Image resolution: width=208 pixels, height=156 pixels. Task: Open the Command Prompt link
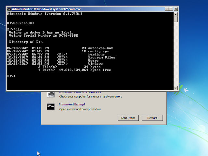tap(72, 104)
